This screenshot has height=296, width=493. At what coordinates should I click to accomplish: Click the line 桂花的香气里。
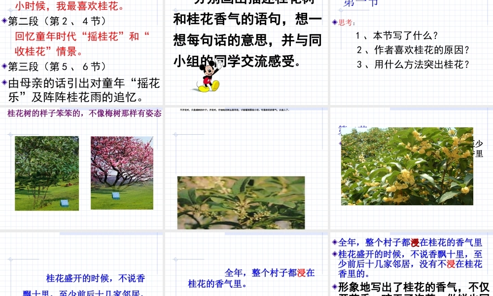217,284
